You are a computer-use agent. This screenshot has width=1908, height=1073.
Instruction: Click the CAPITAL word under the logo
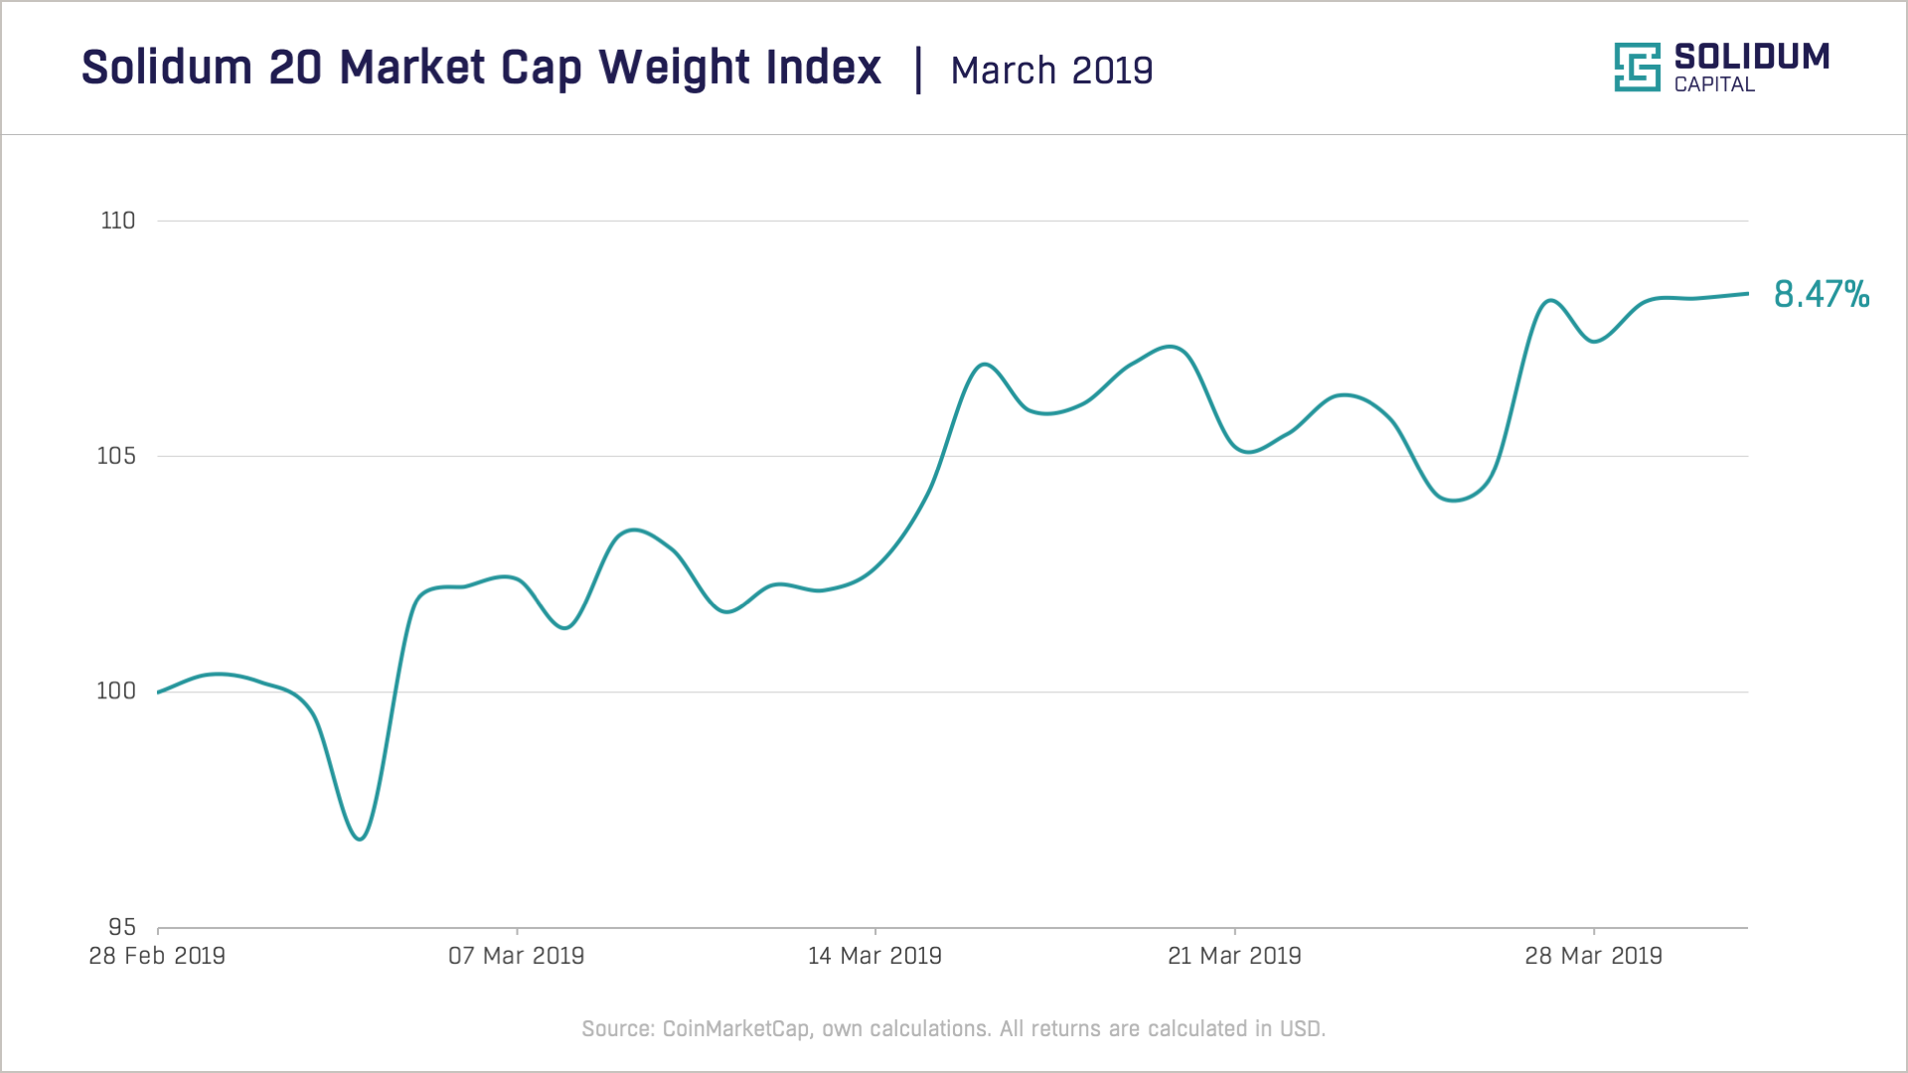tap(1714, 85)
